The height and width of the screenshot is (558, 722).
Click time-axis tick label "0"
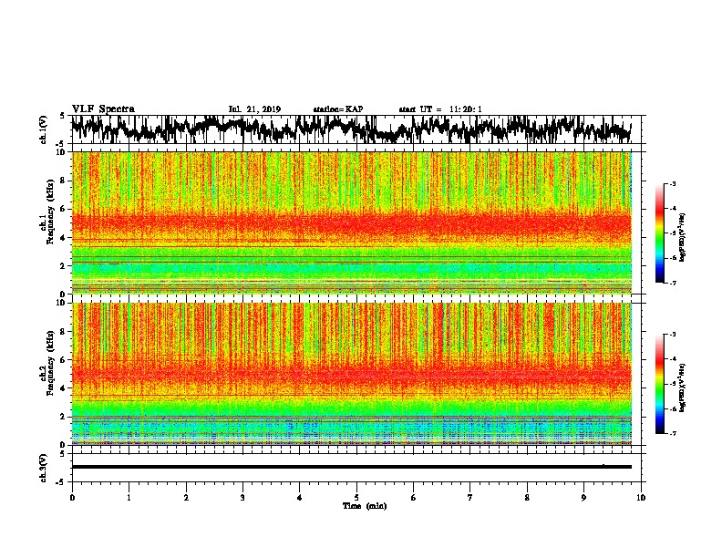coord(72,498)
